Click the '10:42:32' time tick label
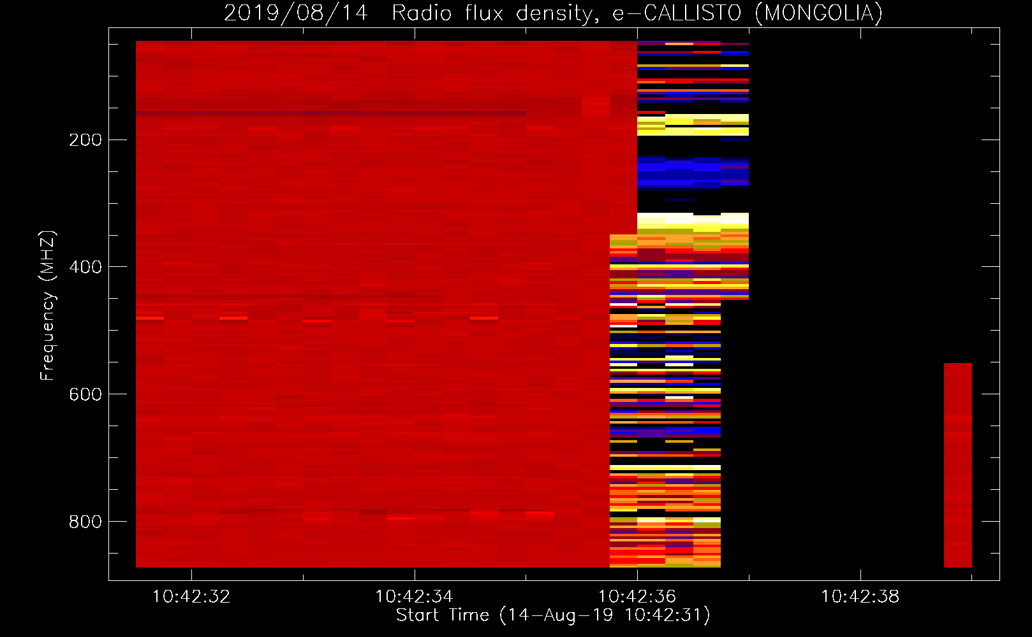 [191, 597]
